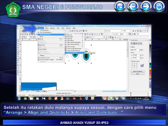Click the Apply To Duplicate button
The width and height of the screenshot is (168, 126).
(137, 71)
